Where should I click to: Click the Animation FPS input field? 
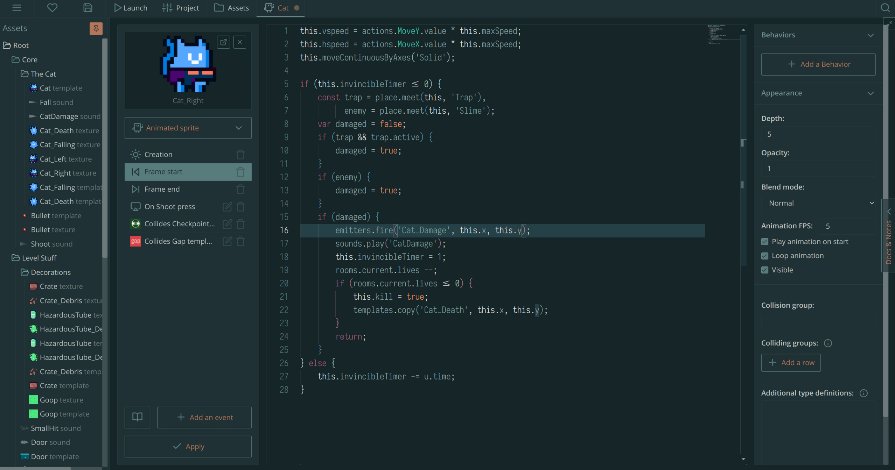point(847,226)
